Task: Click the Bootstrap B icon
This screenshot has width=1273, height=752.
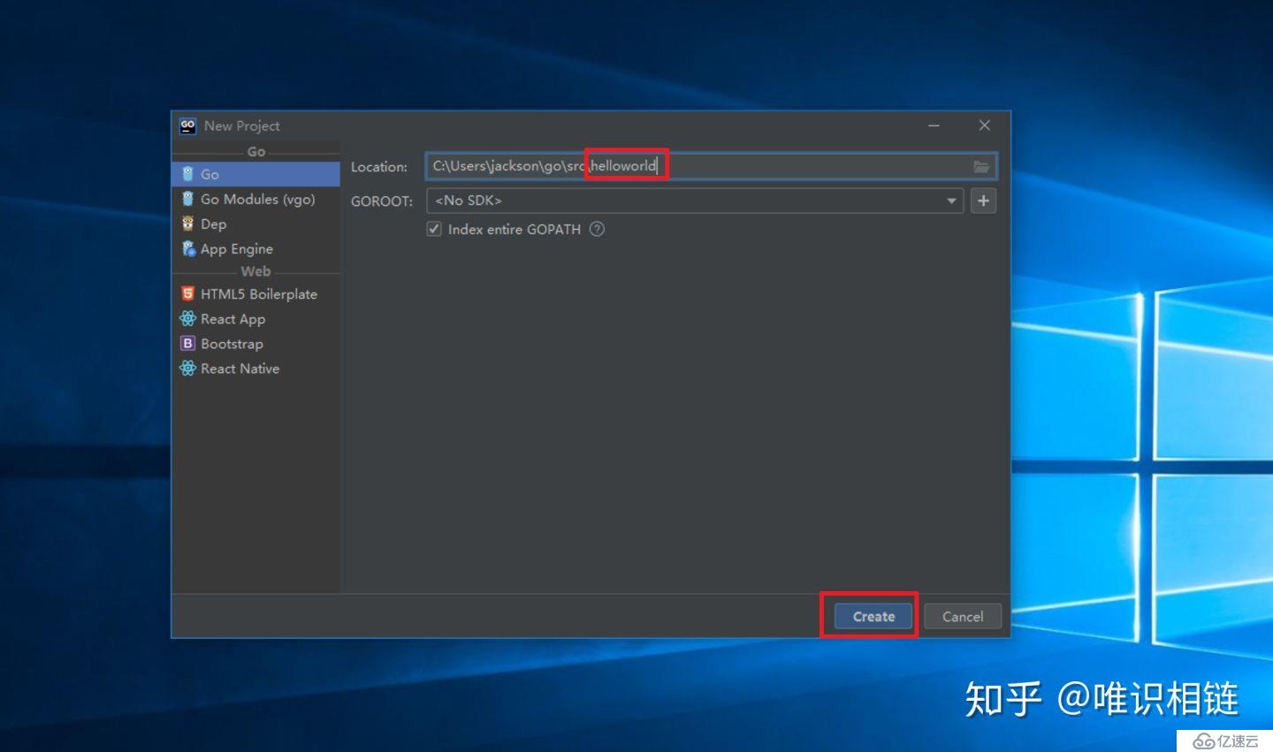Action: click(x=187, y=343)
